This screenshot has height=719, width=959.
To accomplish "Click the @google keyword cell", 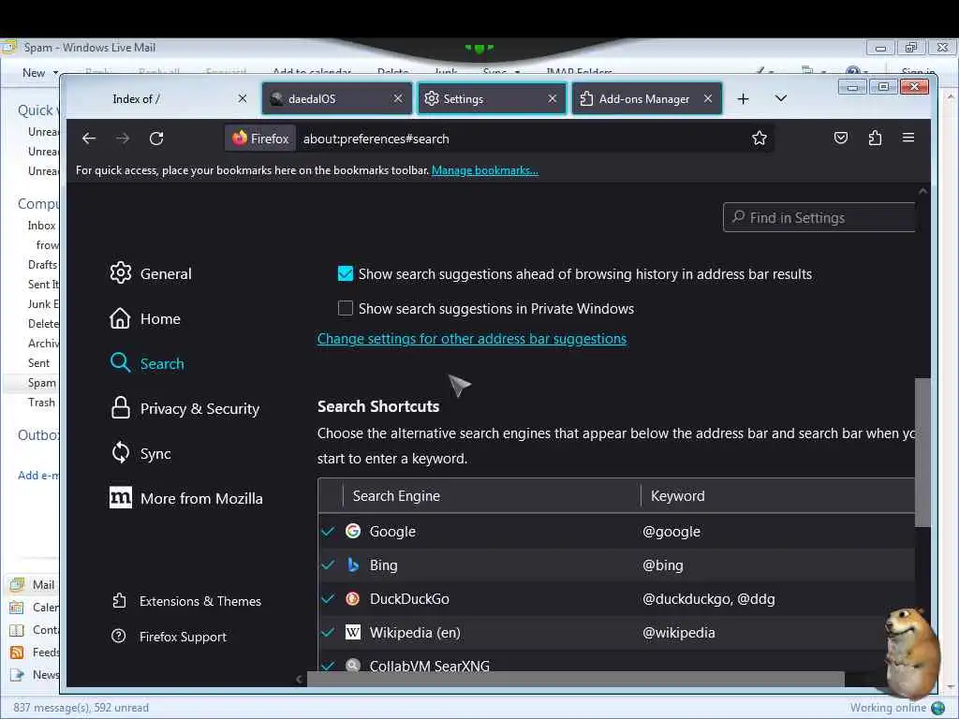I will pyautogui.click(x=671, y=532).
